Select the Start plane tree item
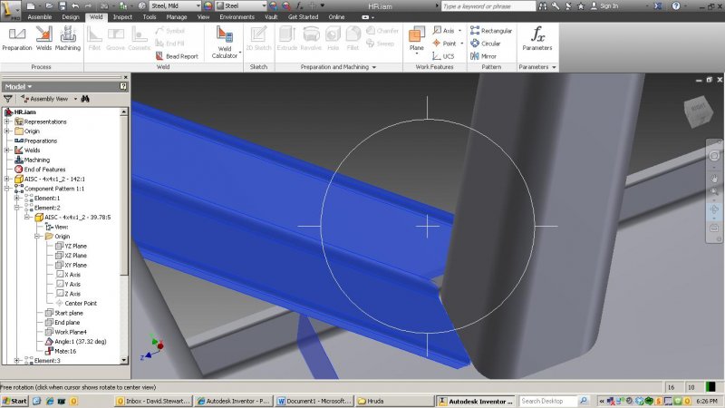725x408 pixels. click(x=63, y=313)
